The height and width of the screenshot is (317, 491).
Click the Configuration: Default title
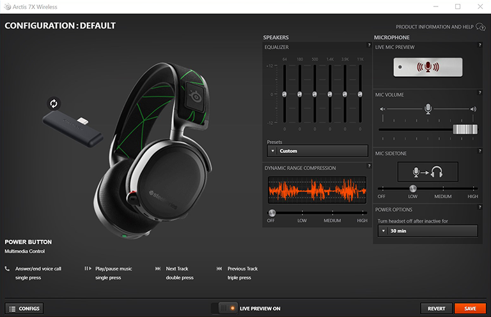pos(60,26)
